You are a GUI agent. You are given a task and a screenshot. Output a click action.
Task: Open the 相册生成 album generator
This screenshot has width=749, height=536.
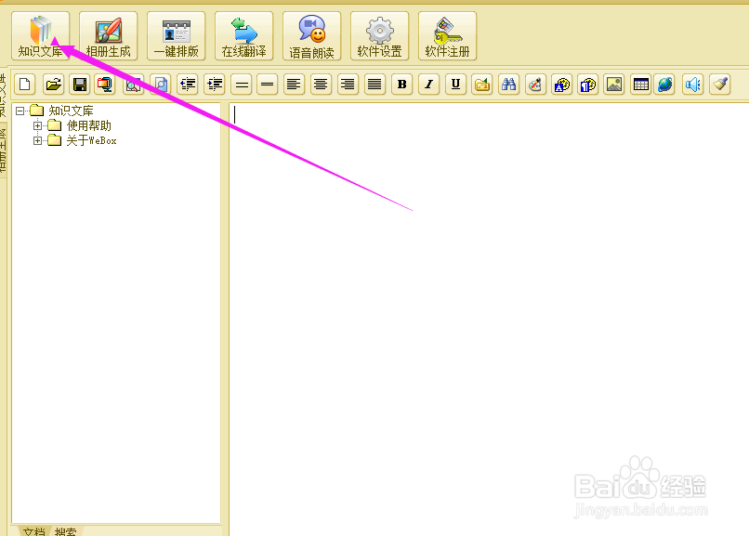click(109, 36)
